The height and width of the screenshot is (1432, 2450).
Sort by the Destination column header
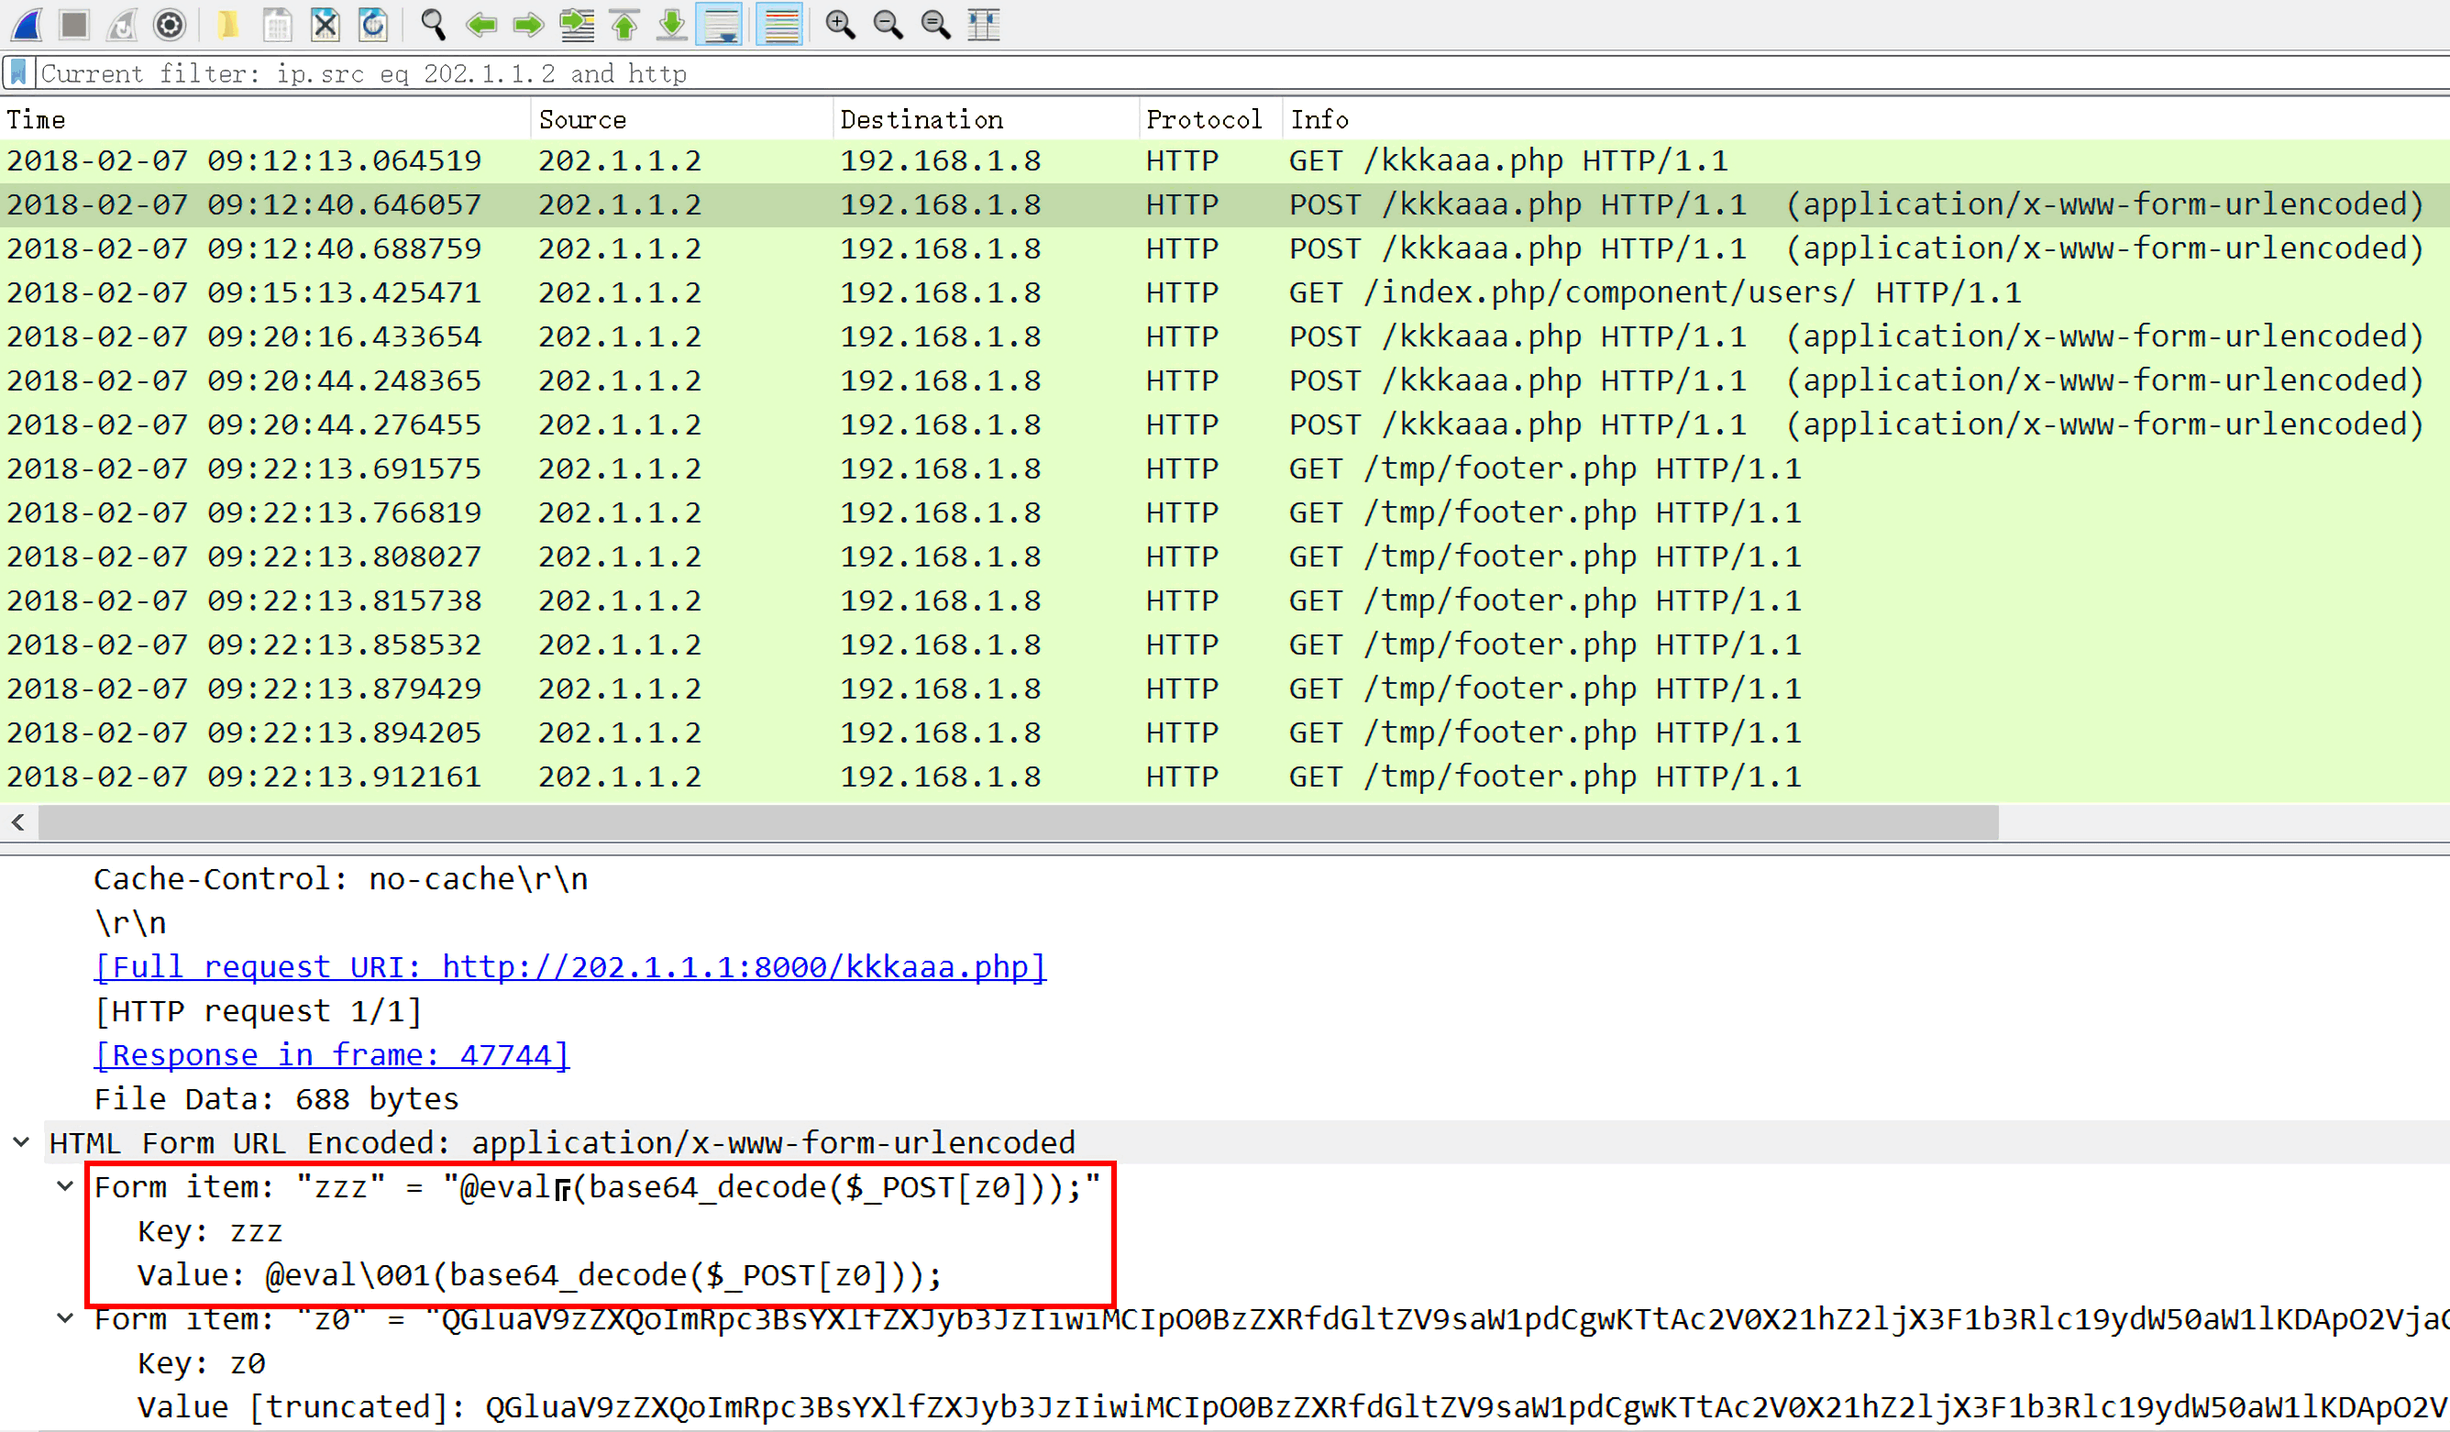[986, 118]
